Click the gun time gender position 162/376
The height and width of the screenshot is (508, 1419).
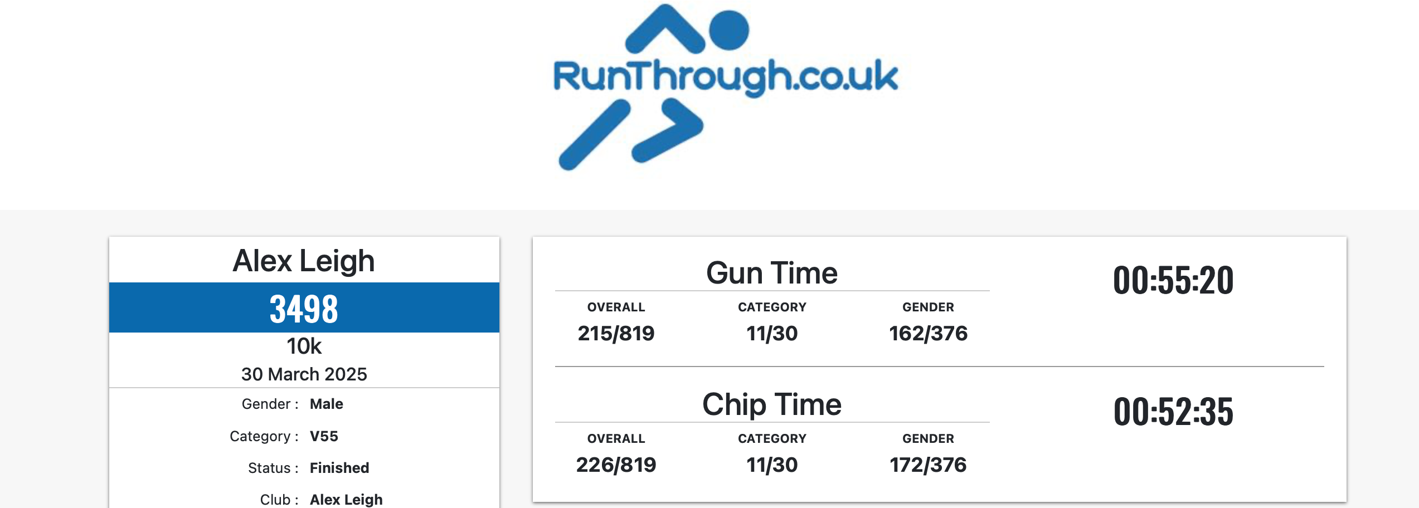click(x=928, y=334)
